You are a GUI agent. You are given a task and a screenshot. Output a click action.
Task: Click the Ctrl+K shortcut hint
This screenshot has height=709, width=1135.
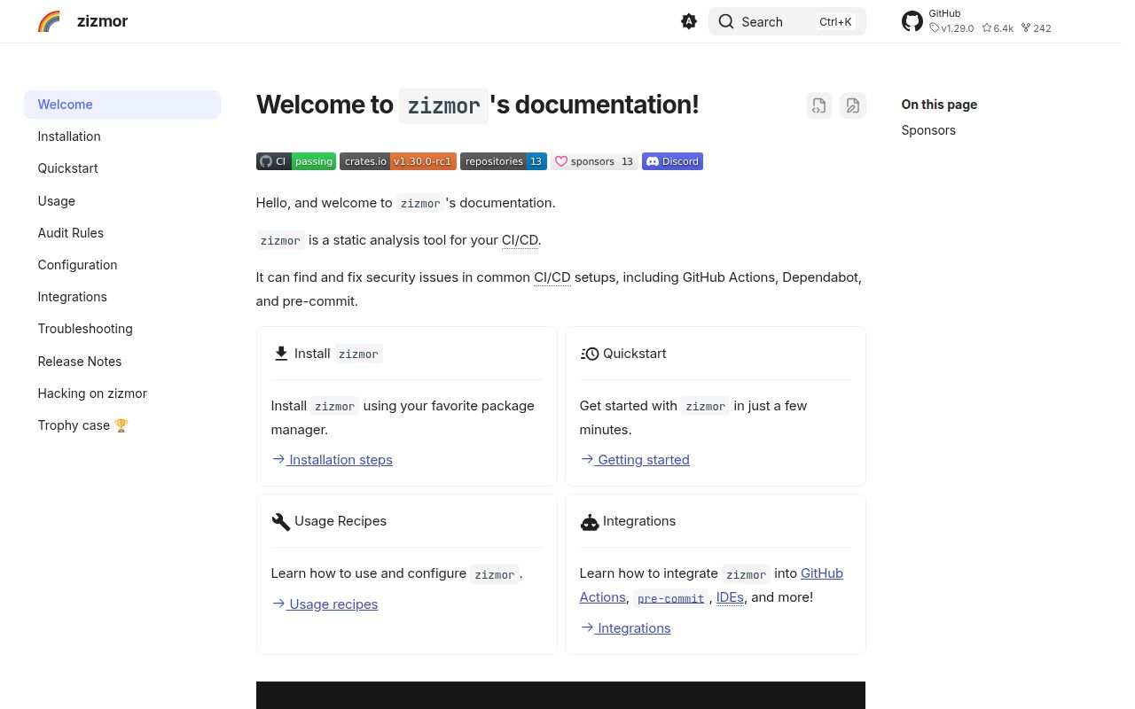835,21
